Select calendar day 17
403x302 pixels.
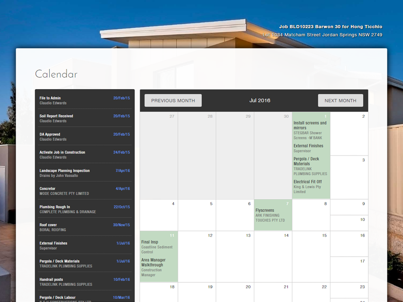coord(349,269)
